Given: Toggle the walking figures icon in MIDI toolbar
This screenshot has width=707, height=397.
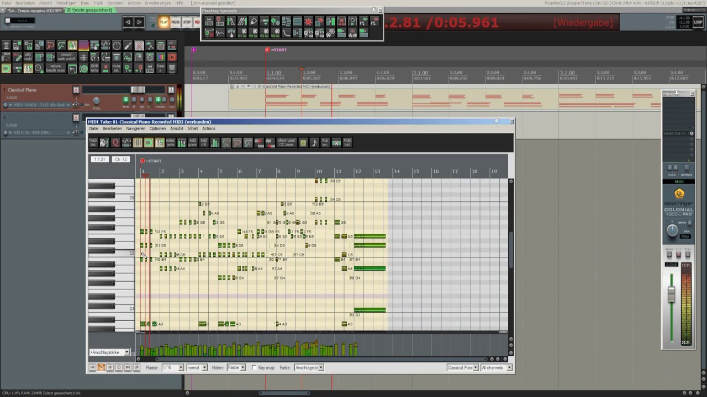Looking at the screenshot, I should pyautogui.click(x=160, y=142).
